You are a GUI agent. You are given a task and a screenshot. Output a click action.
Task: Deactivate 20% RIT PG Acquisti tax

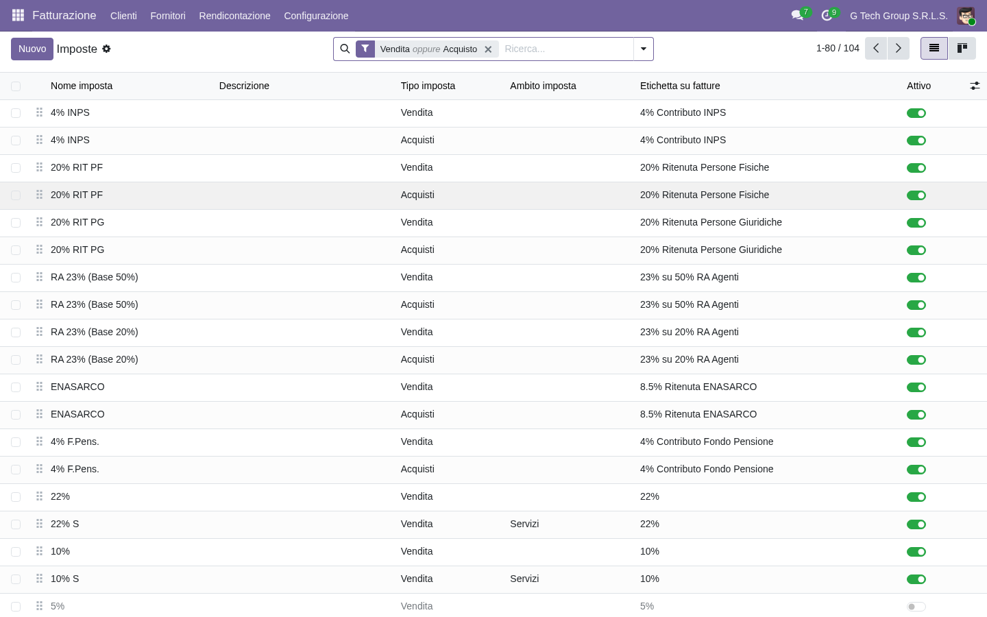point(916,250)
